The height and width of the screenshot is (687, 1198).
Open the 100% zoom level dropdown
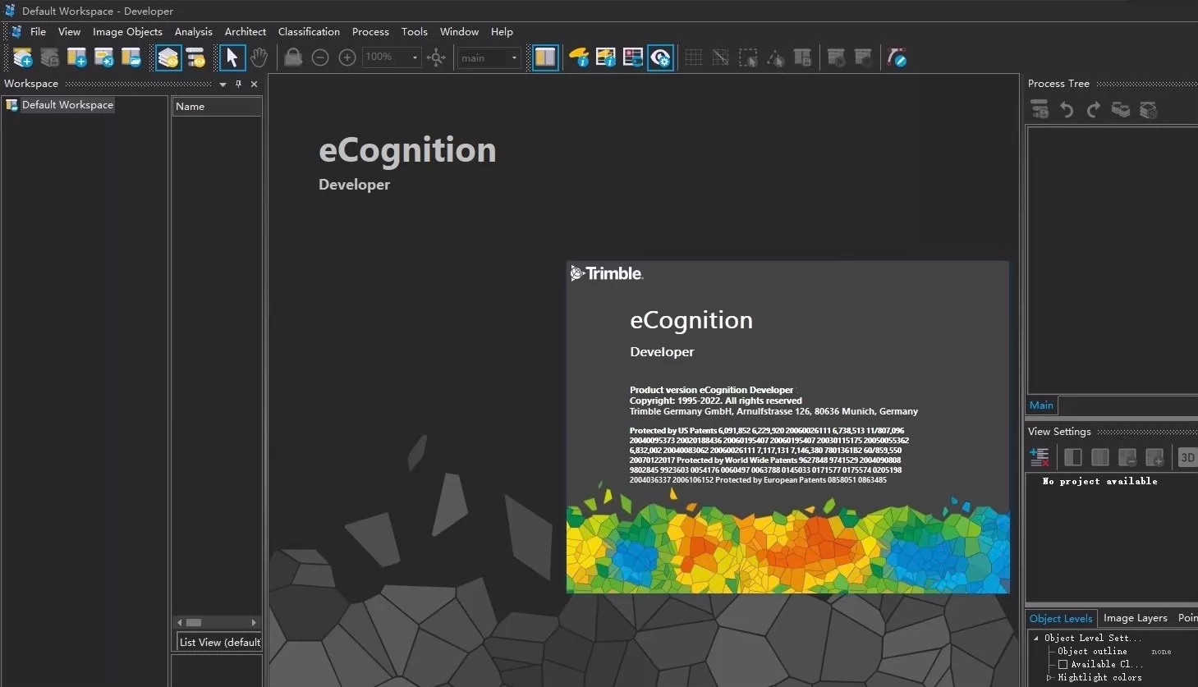pyautogui.click(x=415, y=57)
